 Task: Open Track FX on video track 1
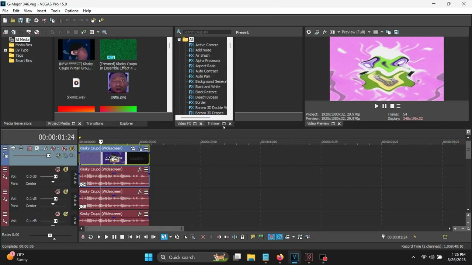(x=45, y=149)
